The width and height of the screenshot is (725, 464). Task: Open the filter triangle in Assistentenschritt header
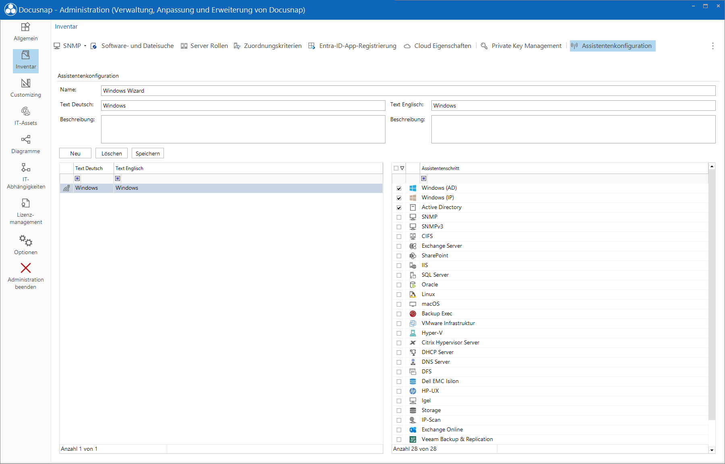tap(402, 168)
